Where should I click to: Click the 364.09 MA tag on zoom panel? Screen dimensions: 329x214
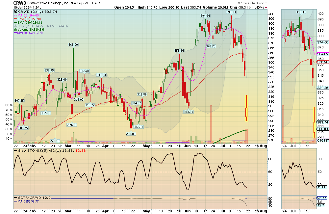click(322, 54)
